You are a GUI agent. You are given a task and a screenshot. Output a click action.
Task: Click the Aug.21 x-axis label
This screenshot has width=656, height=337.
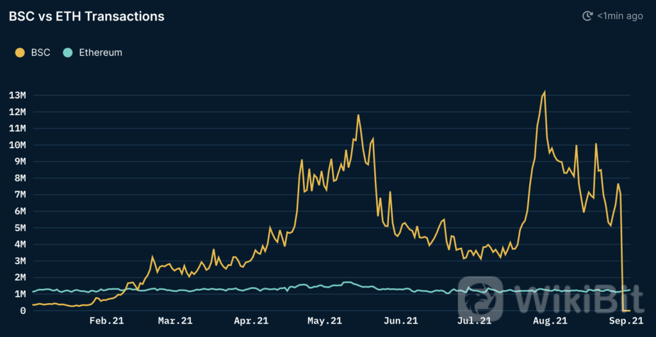(x=550, y=321)
